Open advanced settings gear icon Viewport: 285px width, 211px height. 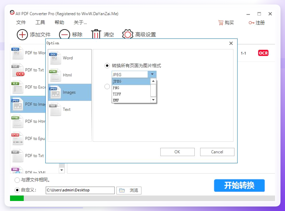pyautogui.click(x=127, y=34)
